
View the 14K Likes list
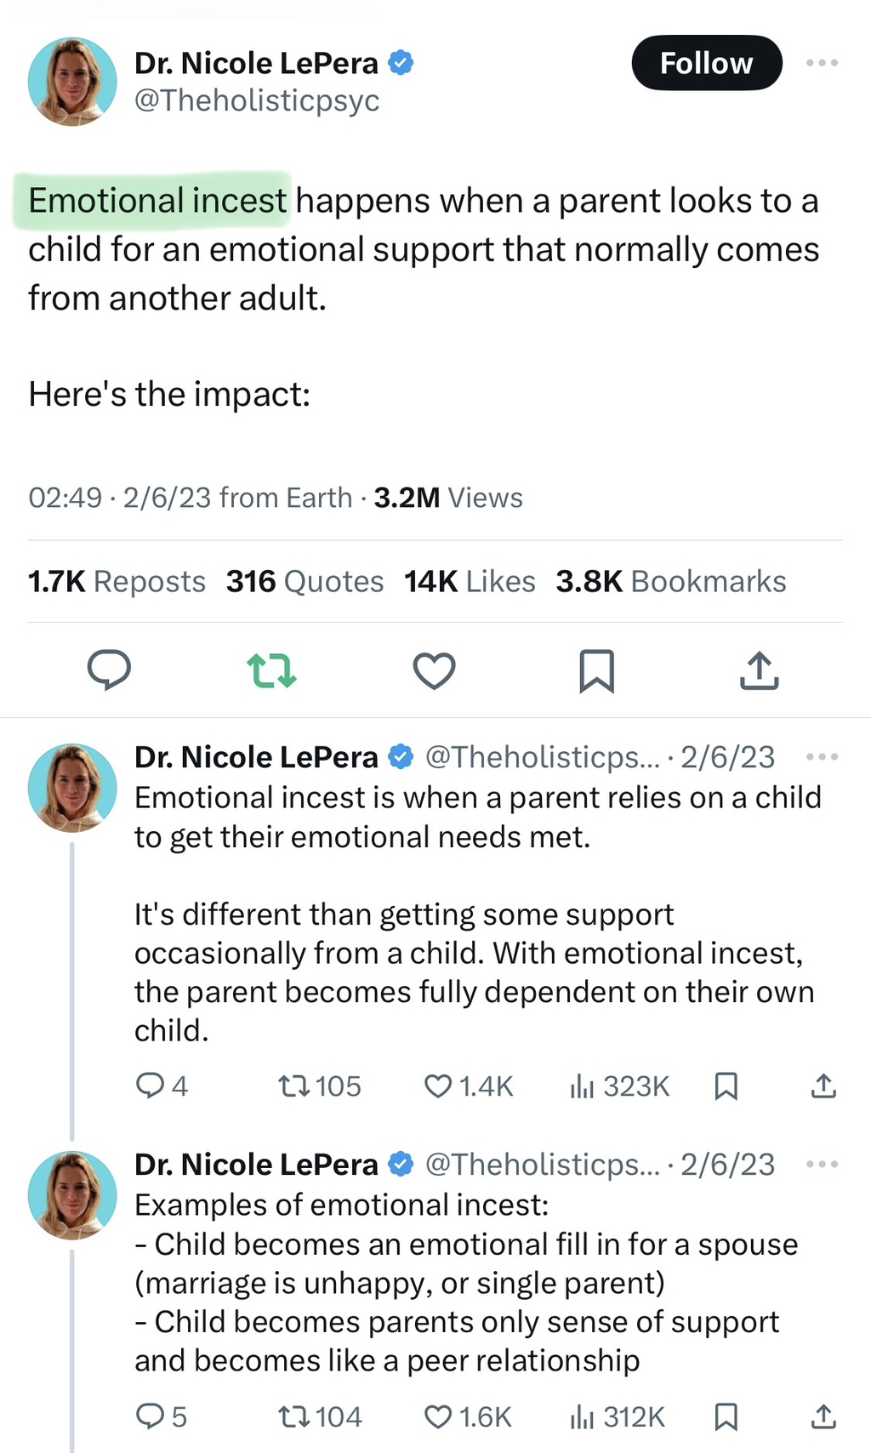tap(470, 582)
